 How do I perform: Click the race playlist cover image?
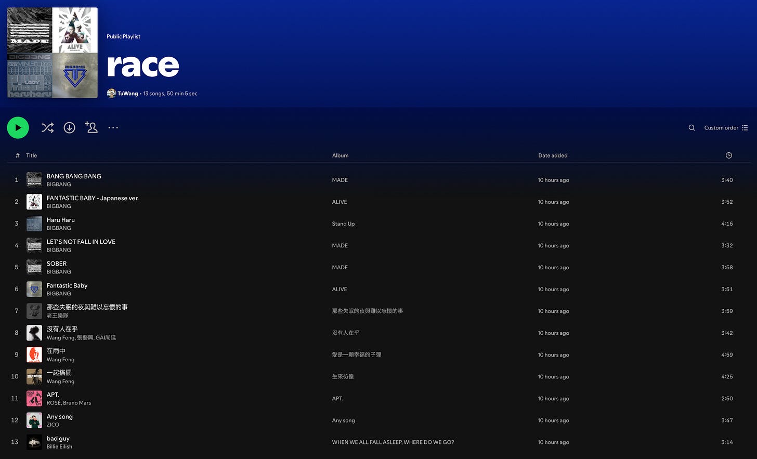52,53
